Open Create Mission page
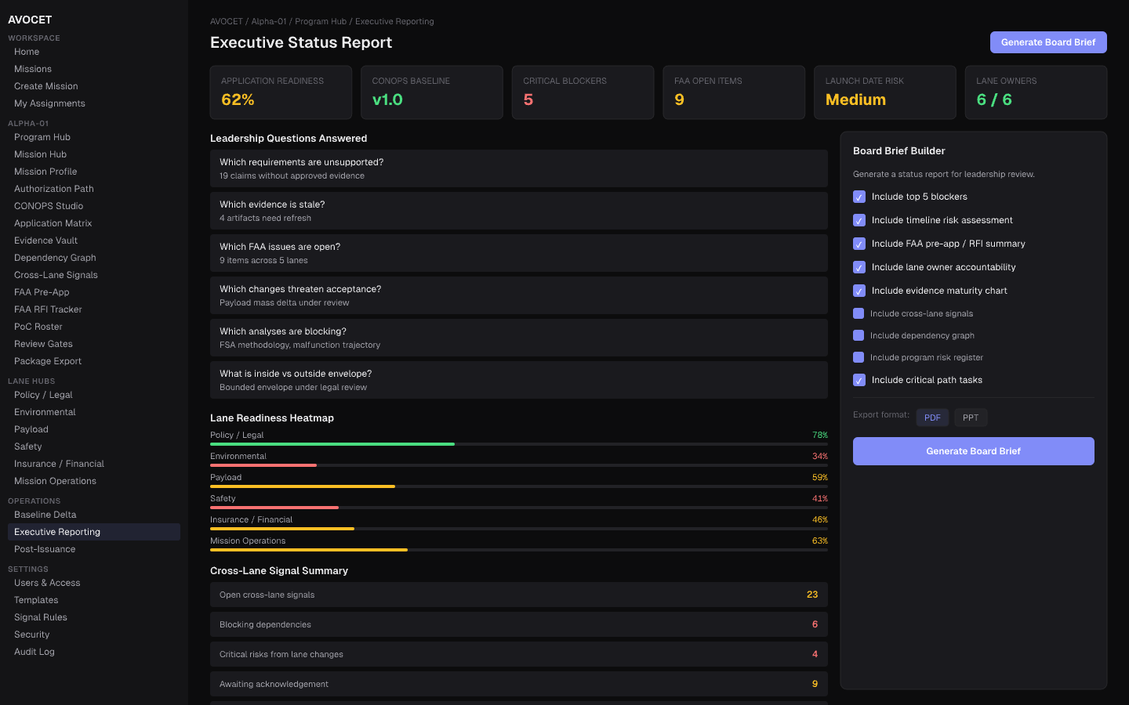The image size is (1129, 705). pos(94,86)
